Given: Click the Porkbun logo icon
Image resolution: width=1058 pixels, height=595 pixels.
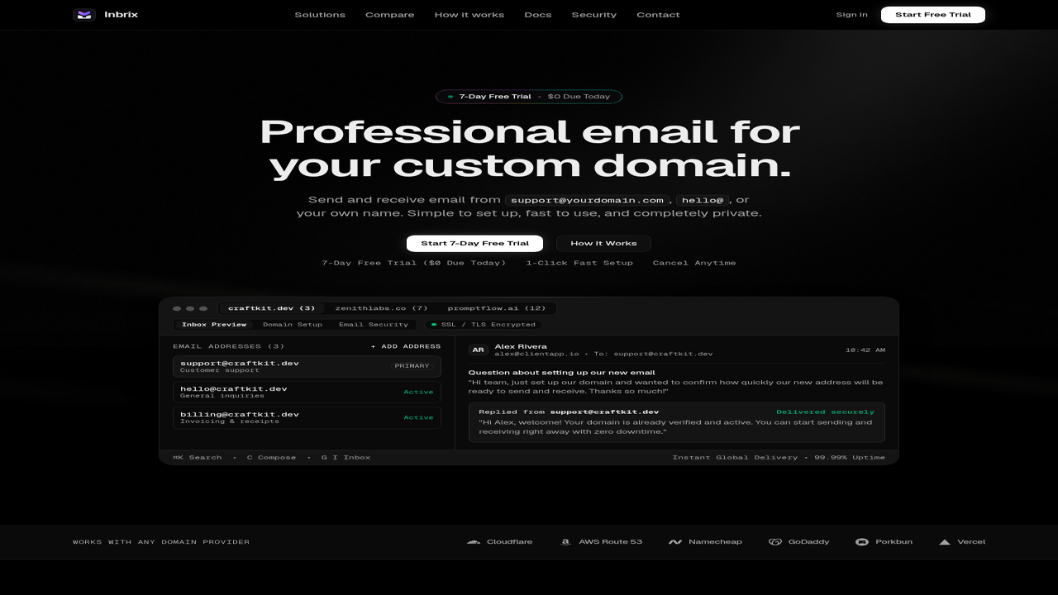Looking at the screenshot, I should (x=862, y=542).
